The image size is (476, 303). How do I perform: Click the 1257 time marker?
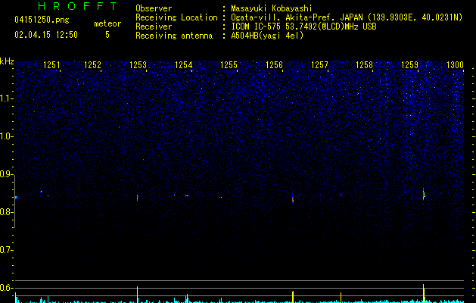point(319,64)
